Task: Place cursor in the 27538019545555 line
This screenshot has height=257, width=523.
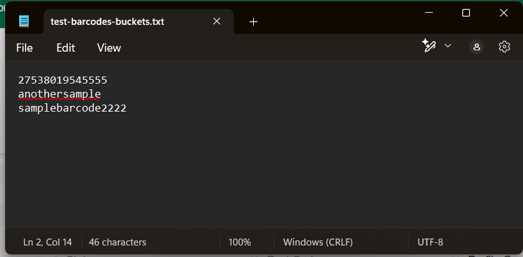Action: pyautogui.click(x=63, y=80)
